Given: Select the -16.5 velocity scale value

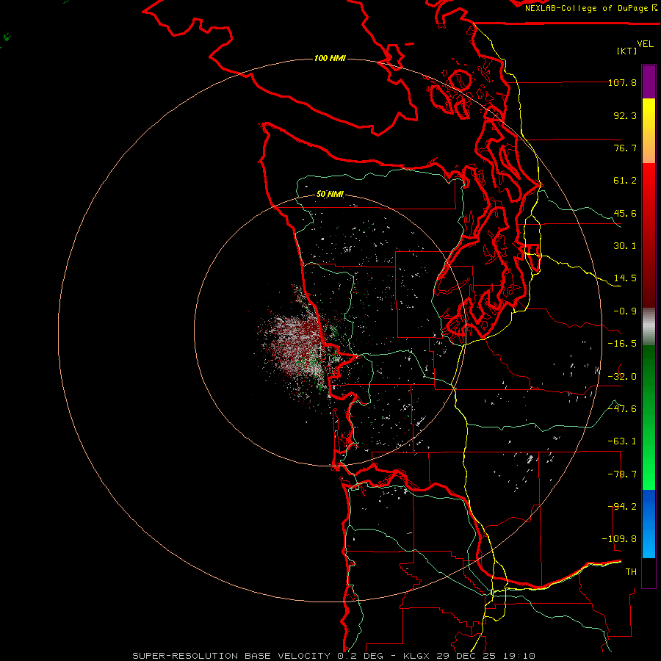Looking at the screenshot, I should tap(622, 344).
